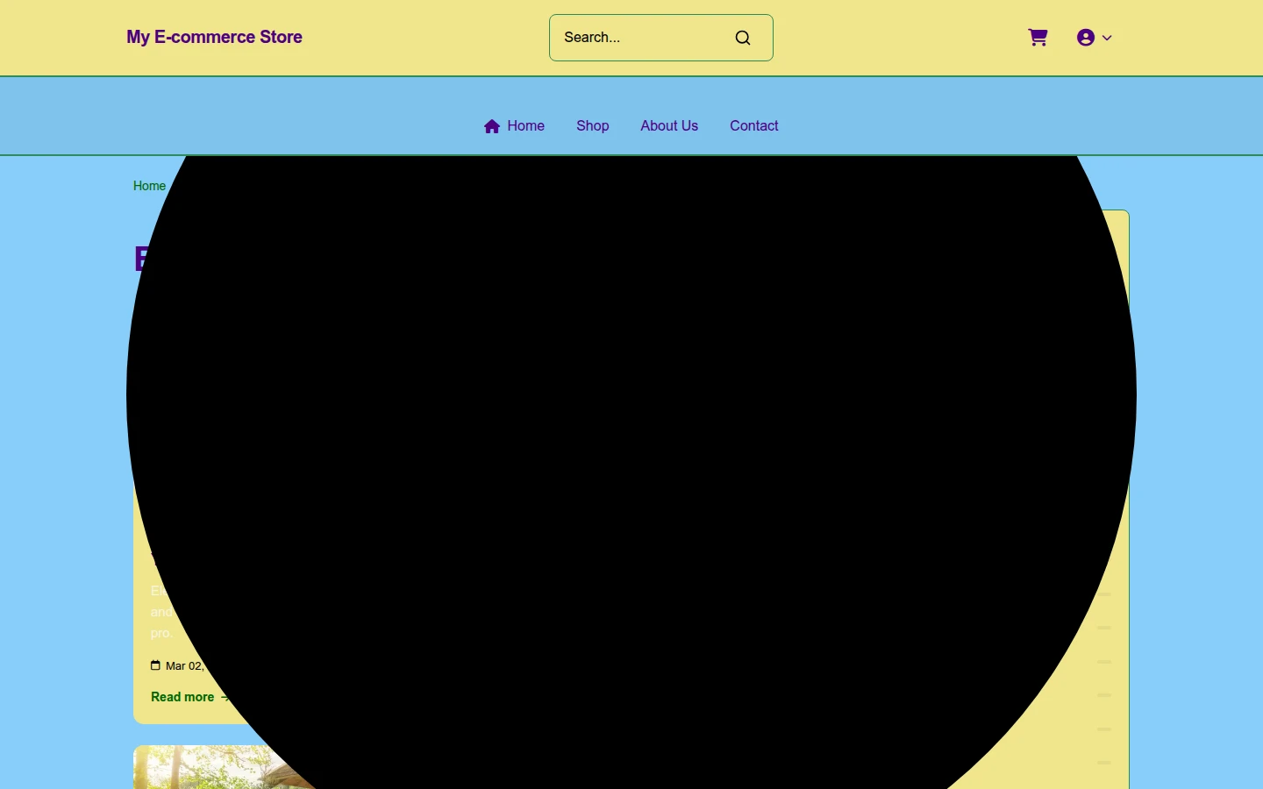Click the Home breadcrumb link

click(x=149, y=186)
